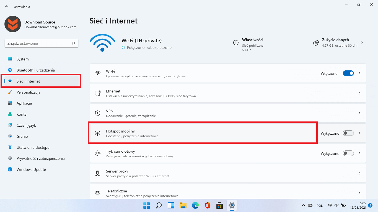Click the Tryb samolotowy airplane icon
Viewport: 378px width, 212px height.
pos(97,153)
